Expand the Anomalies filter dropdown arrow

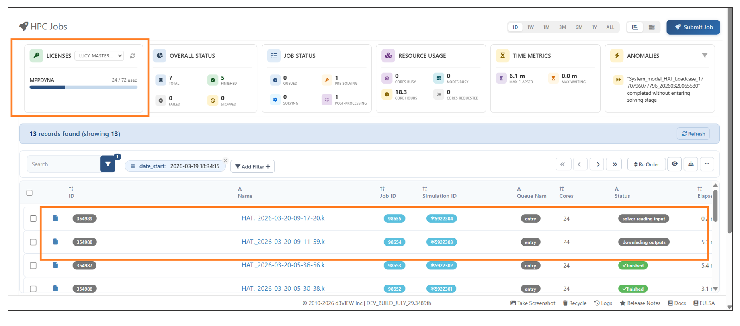point(705,56)
